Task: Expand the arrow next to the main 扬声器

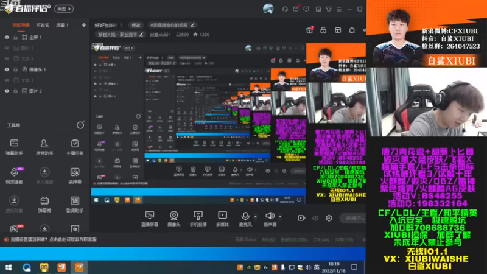Action: 280,217
